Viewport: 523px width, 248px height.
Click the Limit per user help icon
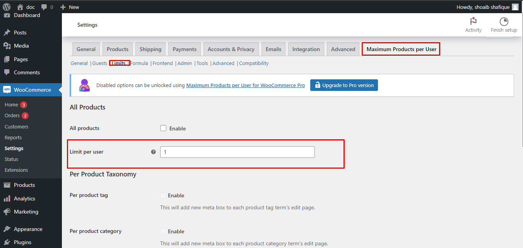pyautogui.click(x=153, y=152)
